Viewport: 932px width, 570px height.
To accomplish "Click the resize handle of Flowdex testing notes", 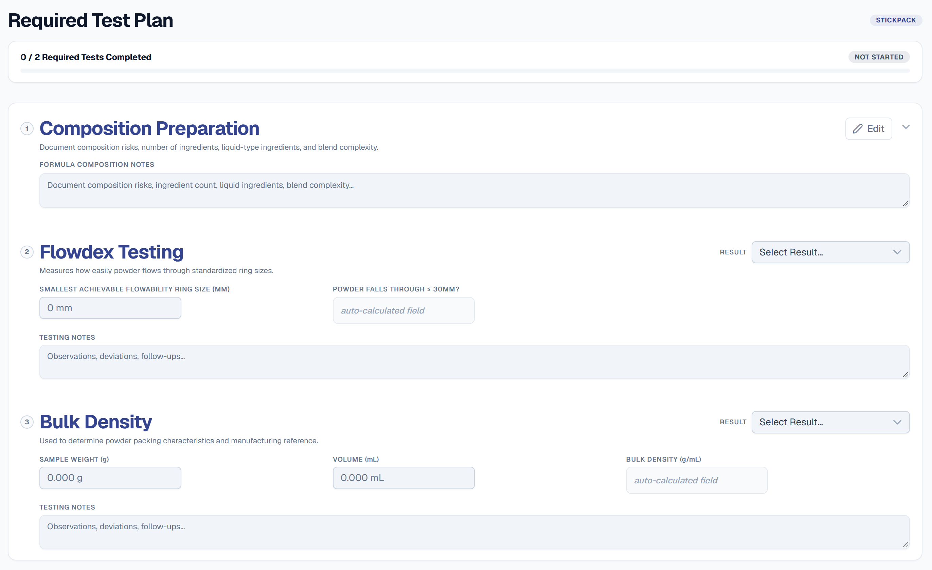I will [x=905, y=375].
